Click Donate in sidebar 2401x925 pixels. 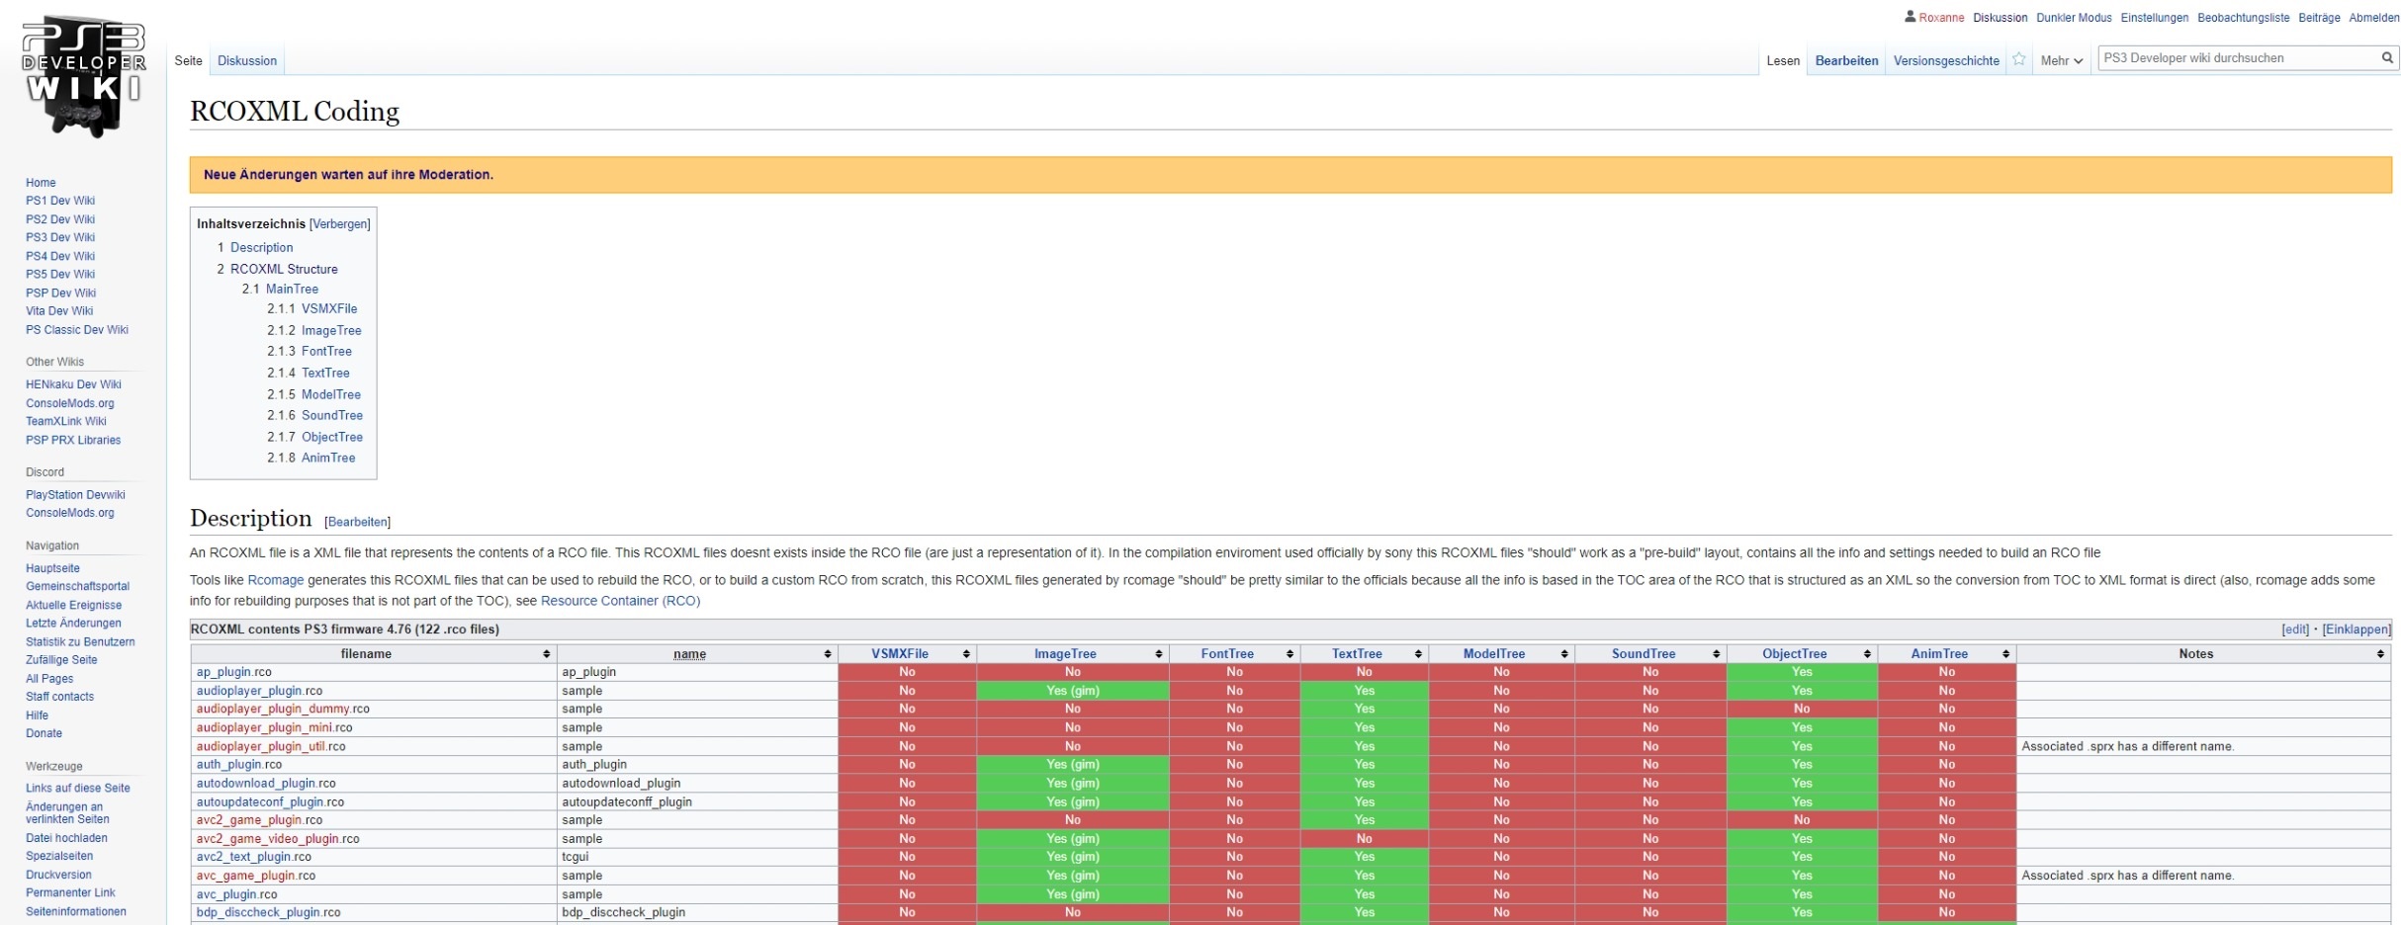click(44, 733)
